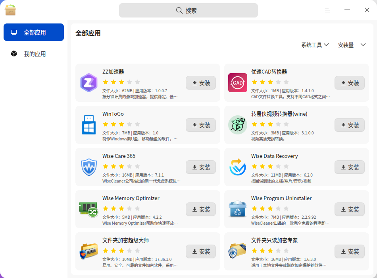Click the 优速CAD转换器 app icon
The height and width of the screenshot is (278, 377).
238,83
